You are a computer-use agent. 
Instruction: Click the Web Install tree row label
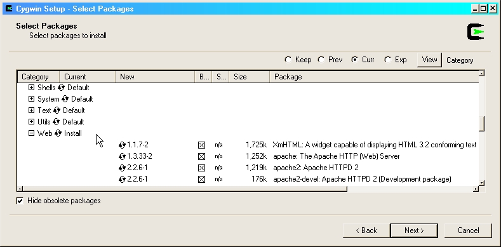tap(60, 133)
